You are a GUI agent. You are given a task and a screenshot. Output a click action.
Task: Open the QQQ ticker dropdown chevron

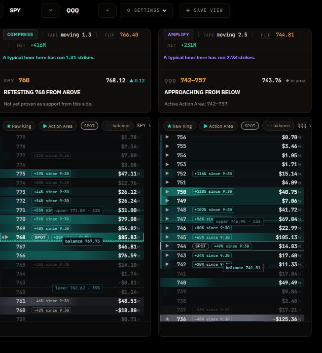coord(107,10)
